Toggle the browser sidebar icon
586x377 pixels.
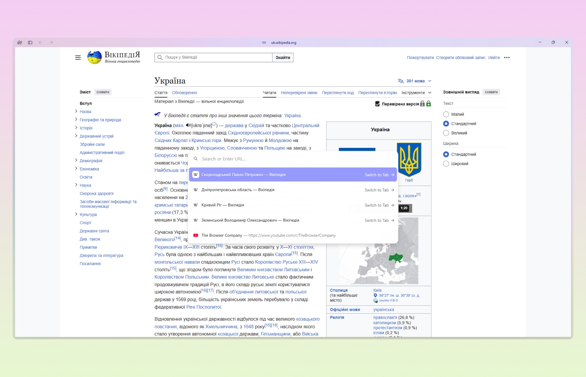point(30,42)
